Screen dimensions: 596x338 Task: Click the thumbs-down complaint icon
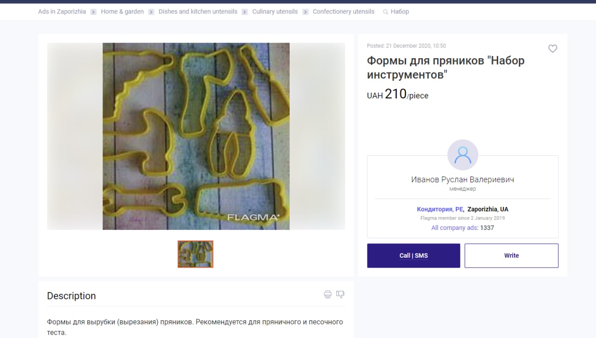click(x=340, y=294)
